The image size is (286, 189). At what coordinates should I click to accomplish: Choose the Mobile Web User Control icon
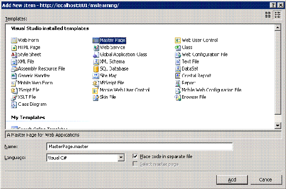(96, 90)
